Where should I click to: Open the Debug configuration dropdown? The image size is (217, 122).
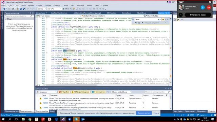click(x=41, y=9)
